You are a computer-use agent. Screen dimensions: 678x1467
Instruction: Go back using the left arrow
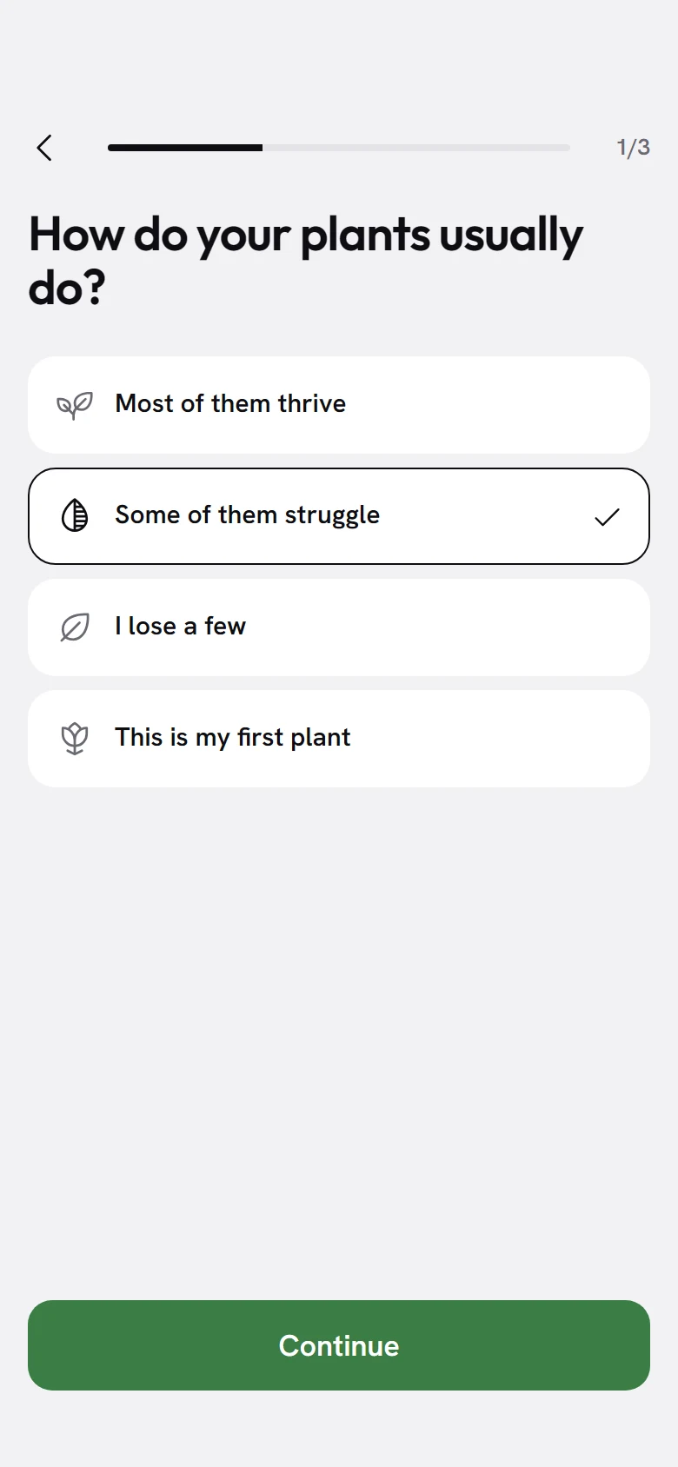tap(44, 148)
